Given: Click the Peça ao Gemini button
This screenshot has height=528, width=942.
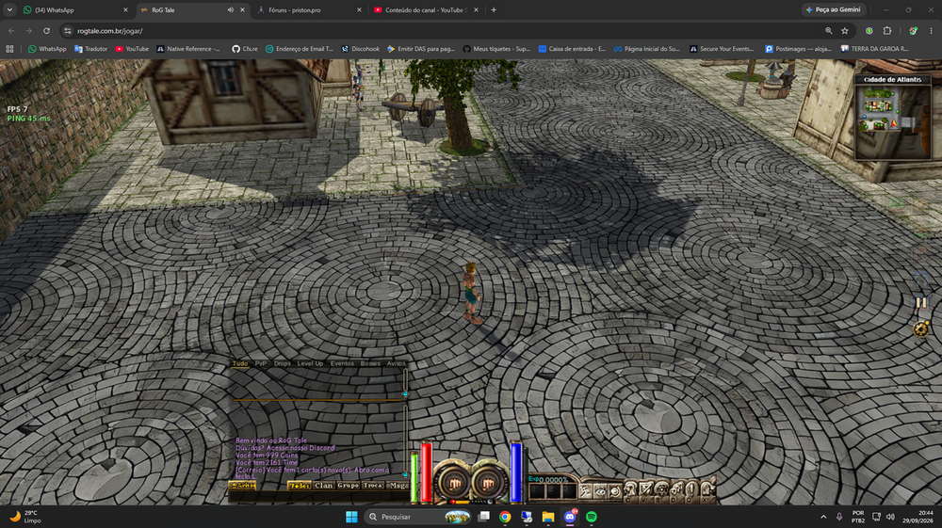Looking at the screenshot, I should click(x=834, y=9).
